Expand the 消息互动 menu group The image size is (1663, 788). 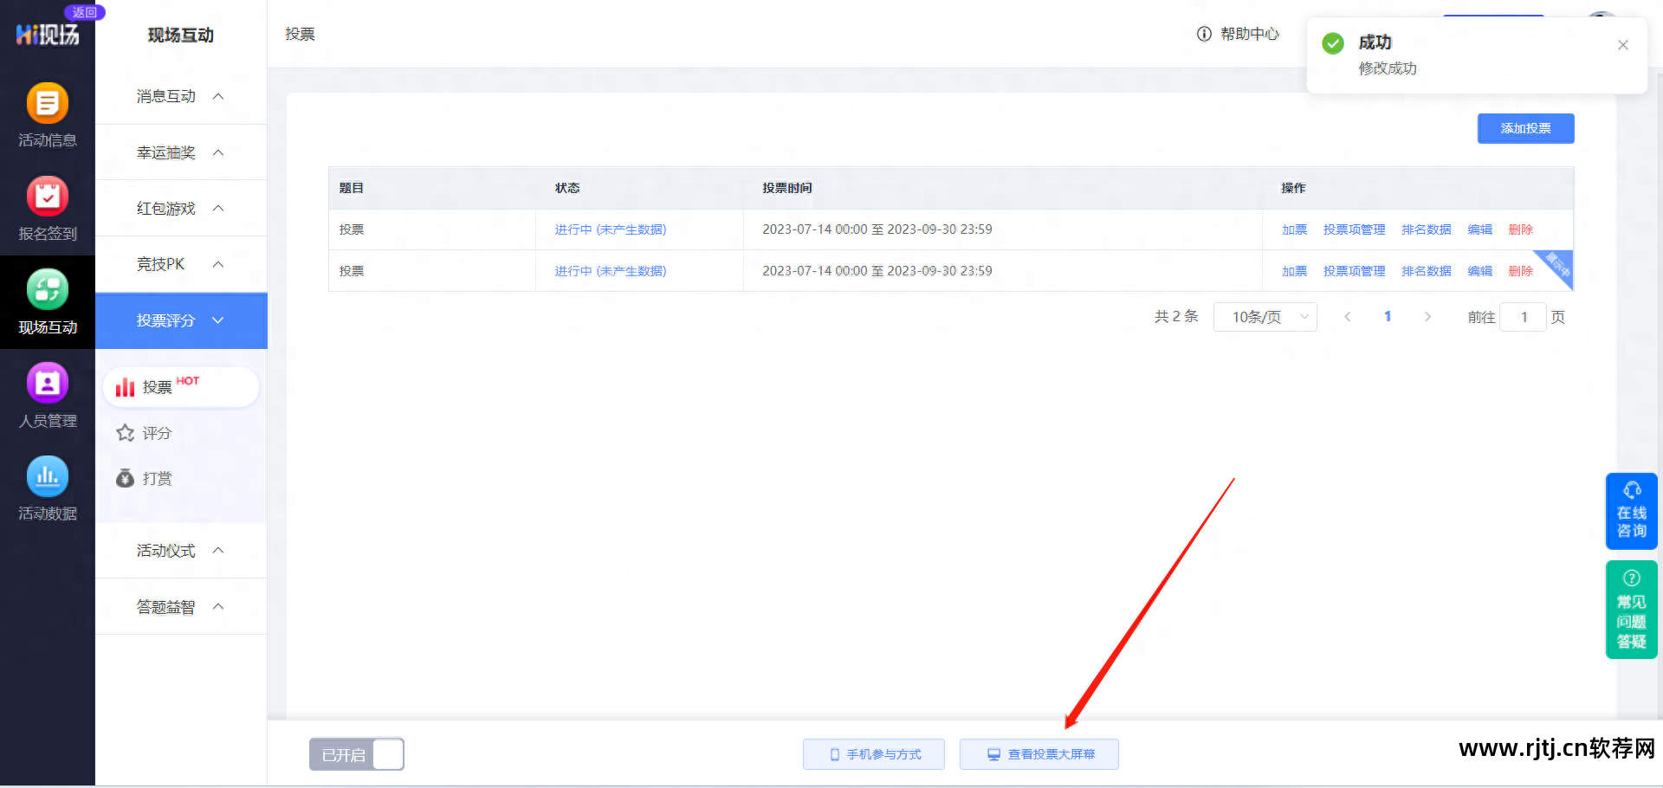(181, 96)
